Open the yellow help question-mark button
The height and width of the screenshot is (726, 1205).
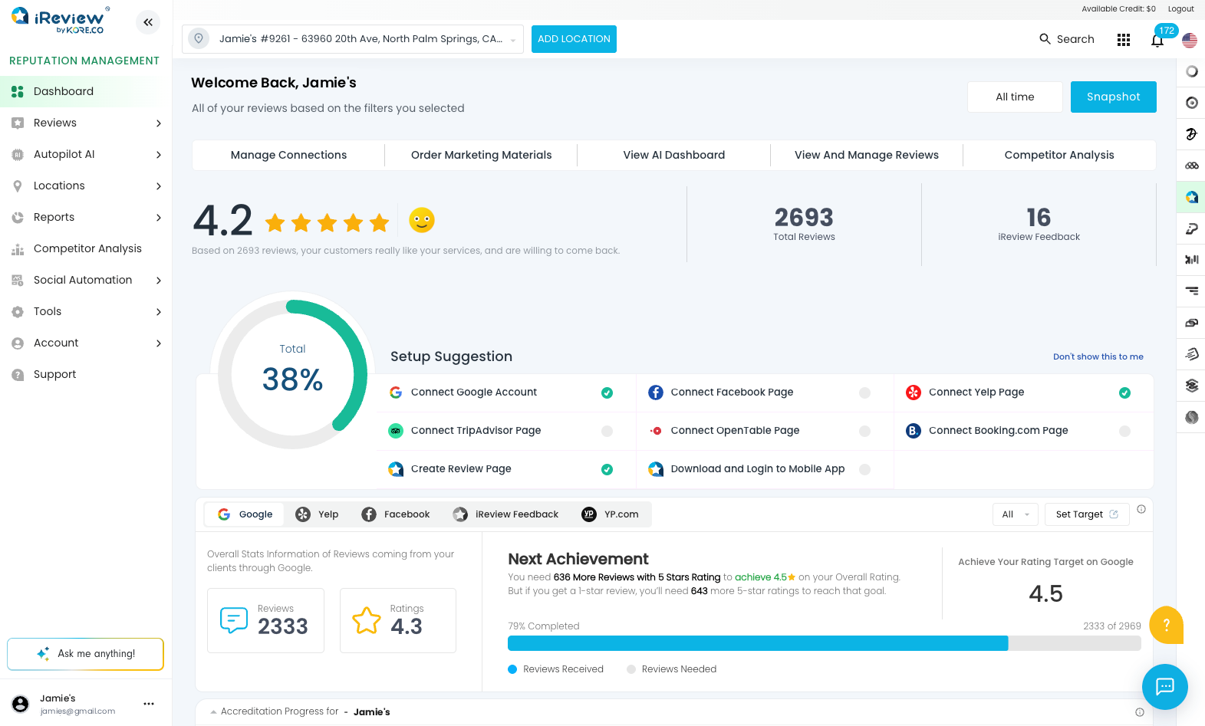[x=1166, y=625]
